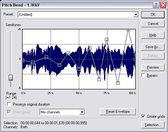168x132 pixels.
Task: Select the envelope point at the +5 peak
Action: (128, 30)
